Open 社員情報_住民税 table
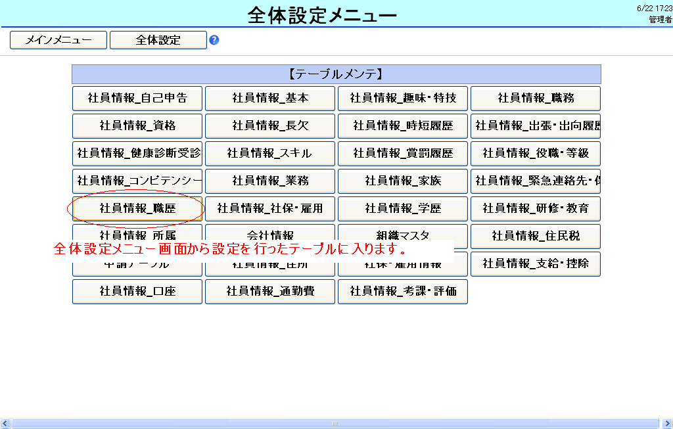The width and height of the screenshot is (673, 429). (536, 236)
